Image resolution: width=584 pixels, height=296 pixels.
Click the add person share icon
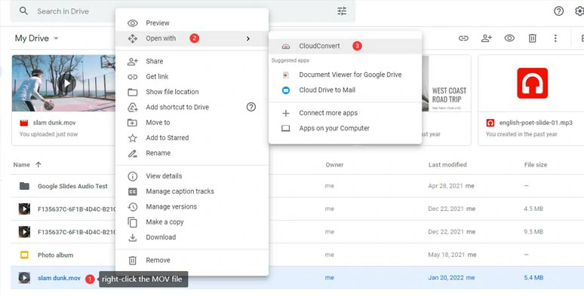pos(487,38)
